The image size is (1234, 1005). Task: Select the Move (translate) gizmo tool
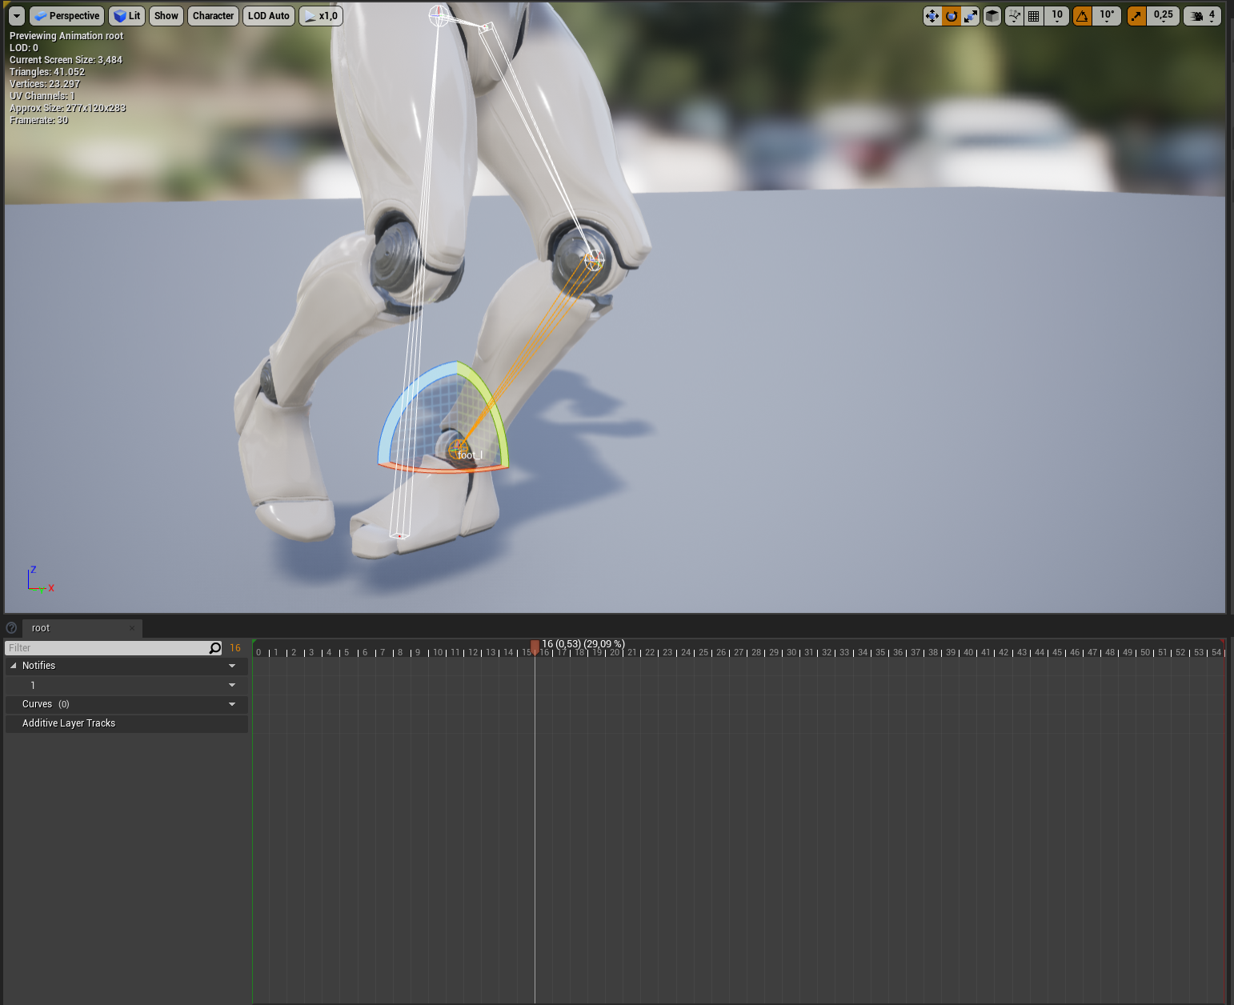[x=932, y=15]
